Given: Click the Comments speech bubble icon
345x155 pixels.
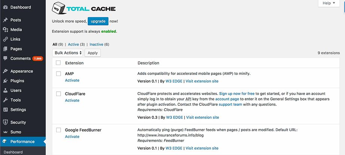Looking at the screenshot, I should 5,58.
